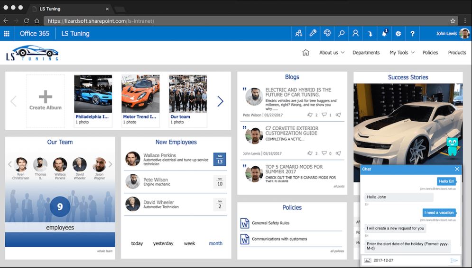Screen dimensions: 472x268
Task: Filter new employees by today
Action: pos(137,243)
